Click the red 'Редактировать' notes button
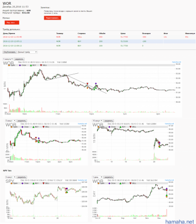 coord(52,18)
